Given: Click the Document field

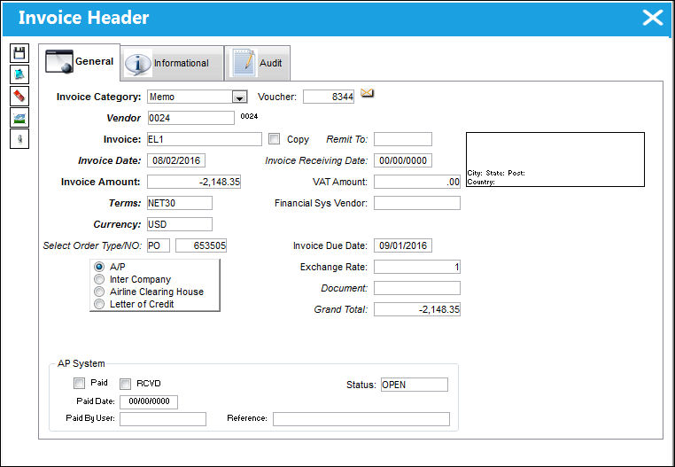Looking at the screenshot, I should pyautogui.click(x=416, y=288).
